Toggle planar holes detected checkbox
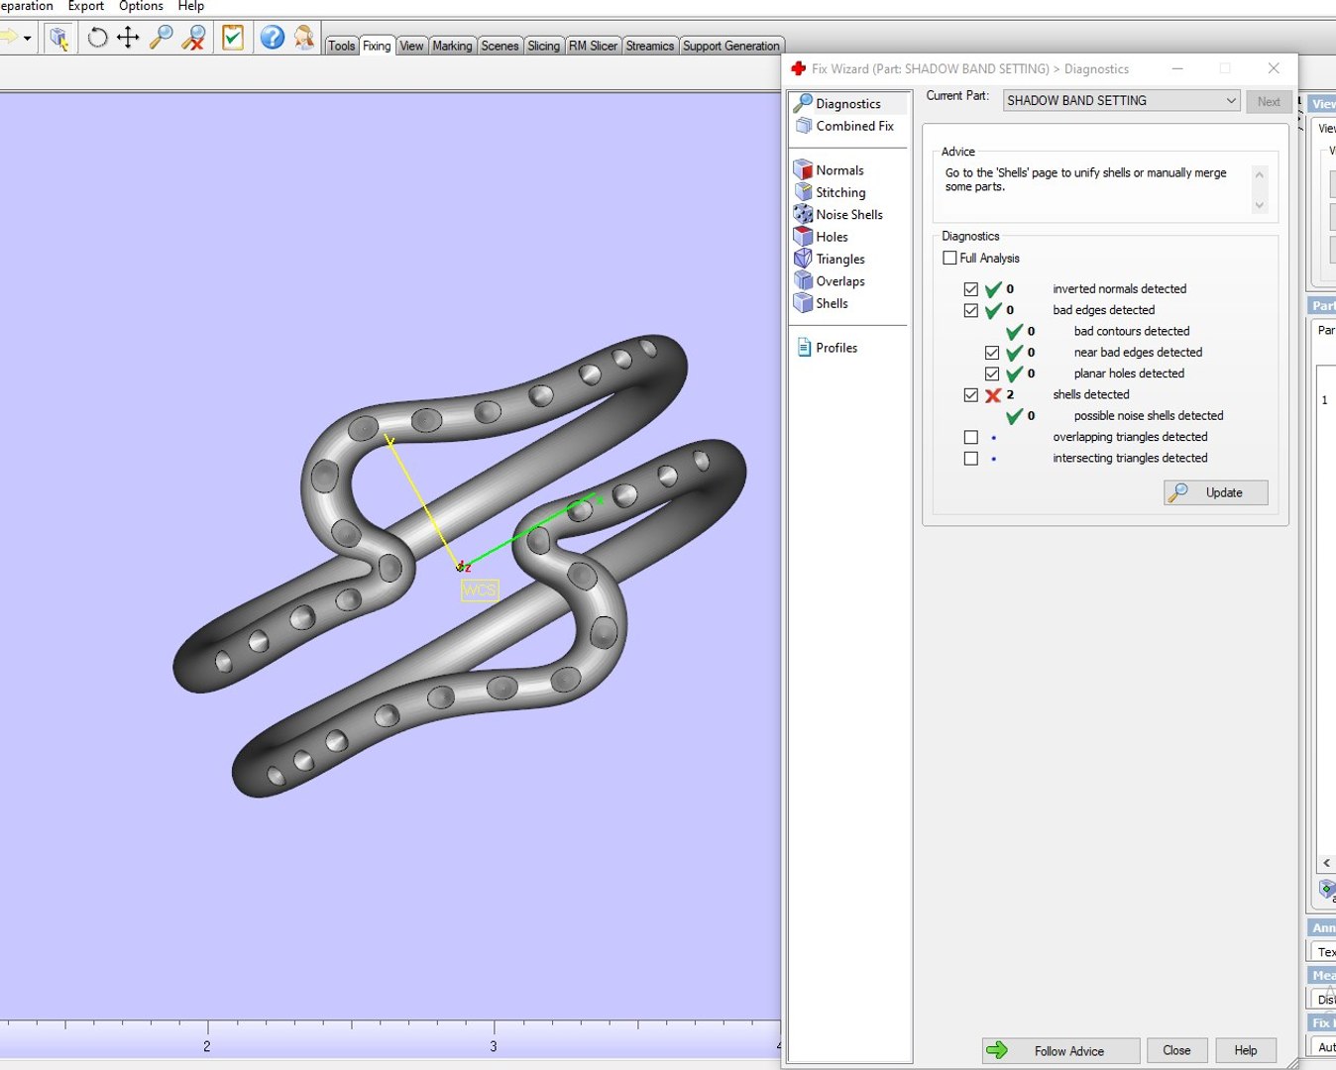This screenshot has height=1070, width=1336. 992,374
